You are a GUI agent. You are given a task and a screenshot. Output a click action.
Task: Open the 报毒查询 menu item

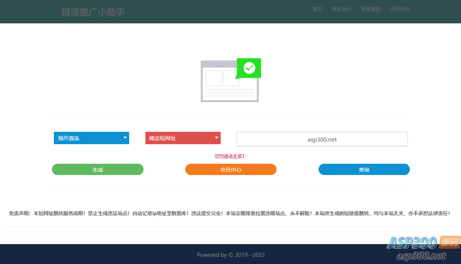coord(371,9)
